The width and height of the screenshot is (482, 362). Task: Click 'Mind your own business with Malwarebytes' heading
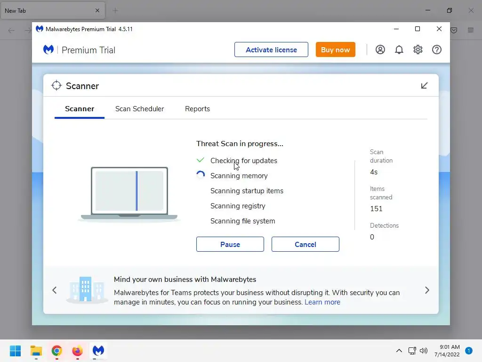[x=185, y=280]
